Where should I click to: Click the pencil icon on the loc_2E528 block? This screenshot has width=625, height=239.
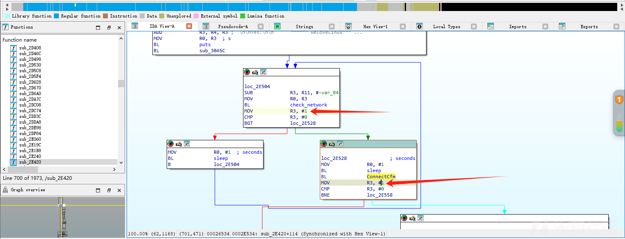tap(332, 144)
